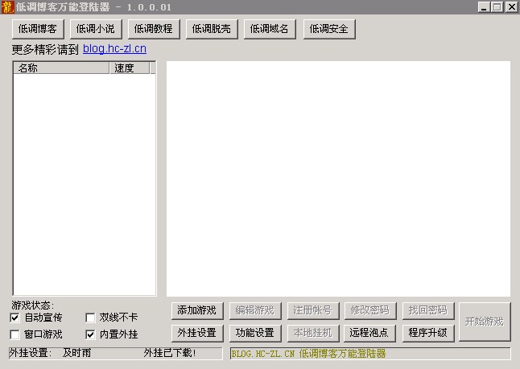
Task: Click the 程序升级 upgrade button
Action: click(427, 332)
